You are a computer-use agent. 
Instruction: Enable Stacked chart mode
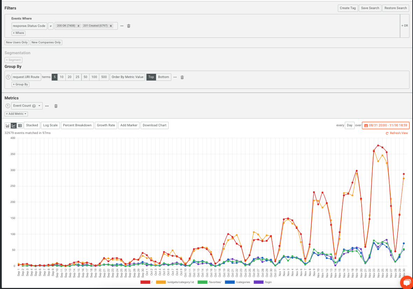click(32, 125)
